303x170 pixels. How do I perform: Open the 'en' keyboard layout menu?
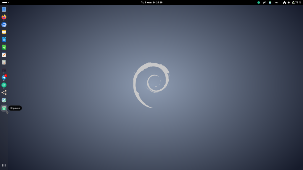pyautogui.click(x=277, y=2)
